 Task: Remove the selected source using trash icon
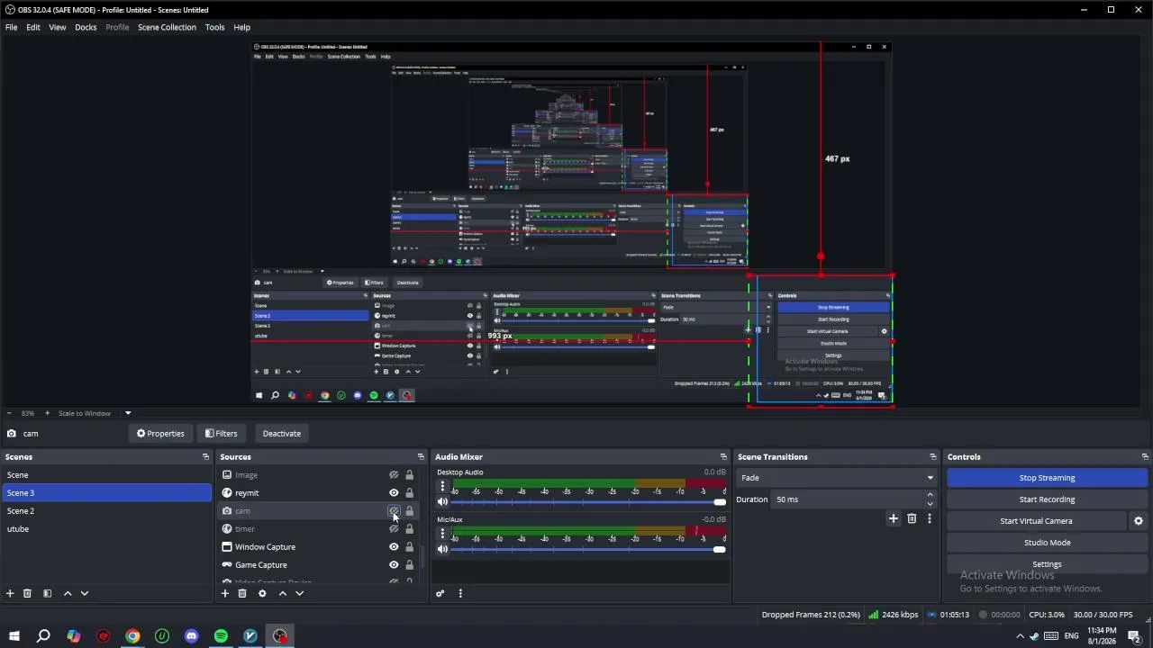pos(242,593)
